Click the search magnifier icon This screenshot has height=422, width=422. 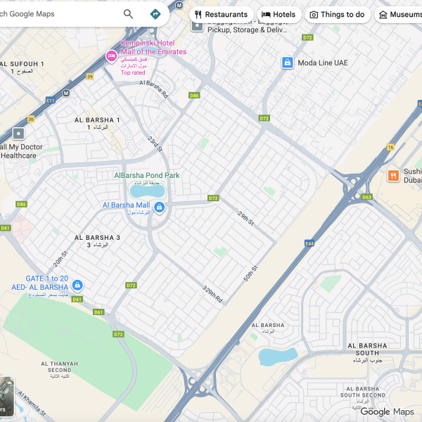pyautogui.click(x=128, y=14)
